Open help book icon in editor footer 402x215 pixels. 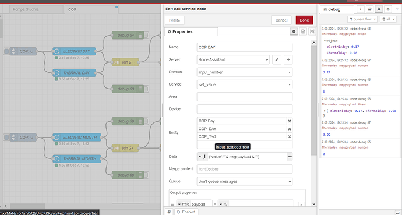[169, 212]
